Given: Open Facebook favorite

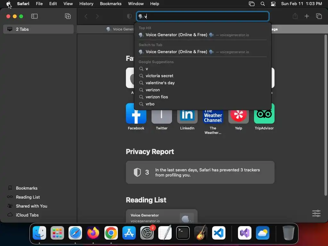Looking at the screenshot, I should pyautogui.click(x=136, y=117).
